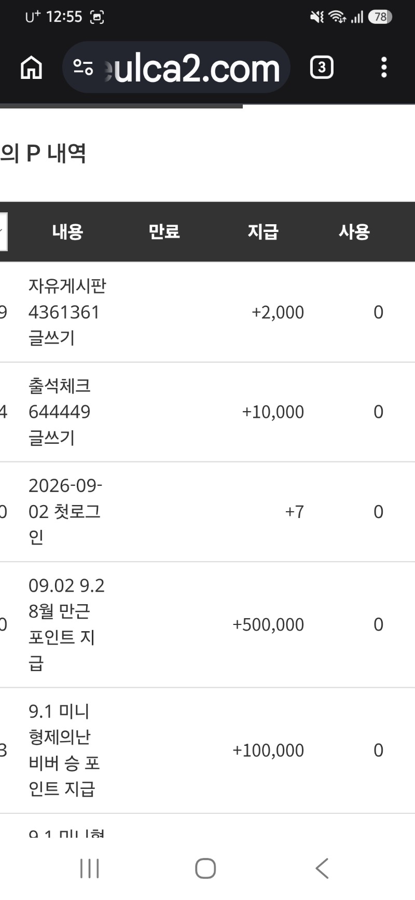The image size is (415, 900).
Task: Tap the Wi-Fi status icon
Action: [338, 17]
